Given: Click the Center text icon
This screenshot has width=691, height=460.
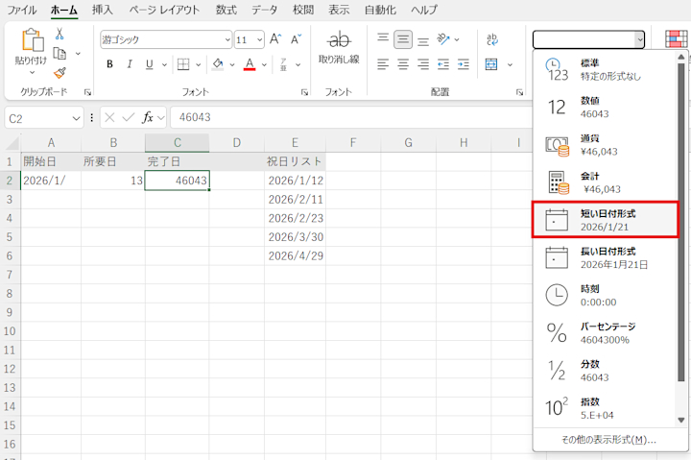Looking at the screenshot, I should pyautogui.click(x=403, y=64).
